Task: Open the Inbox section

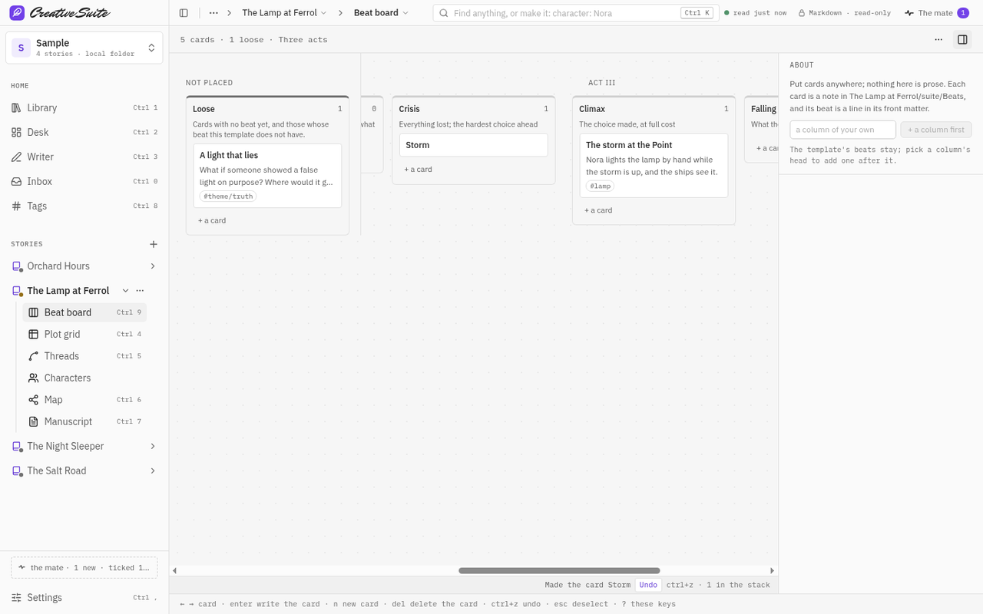Action: (x=84, y=182)
